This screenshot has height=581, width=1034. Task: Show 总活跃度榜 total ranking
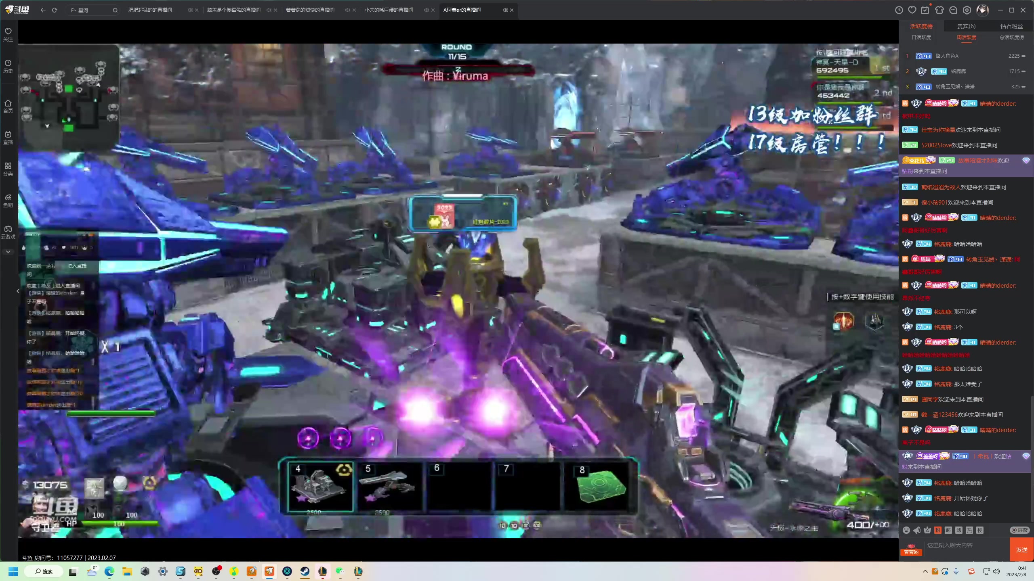tap(1011, 37)
